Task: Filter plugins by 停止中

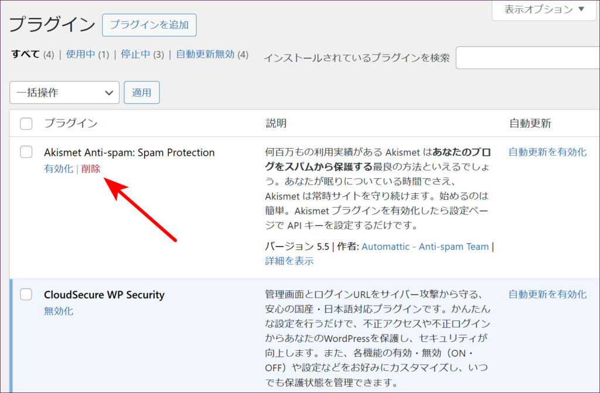Action: point(135,54)
